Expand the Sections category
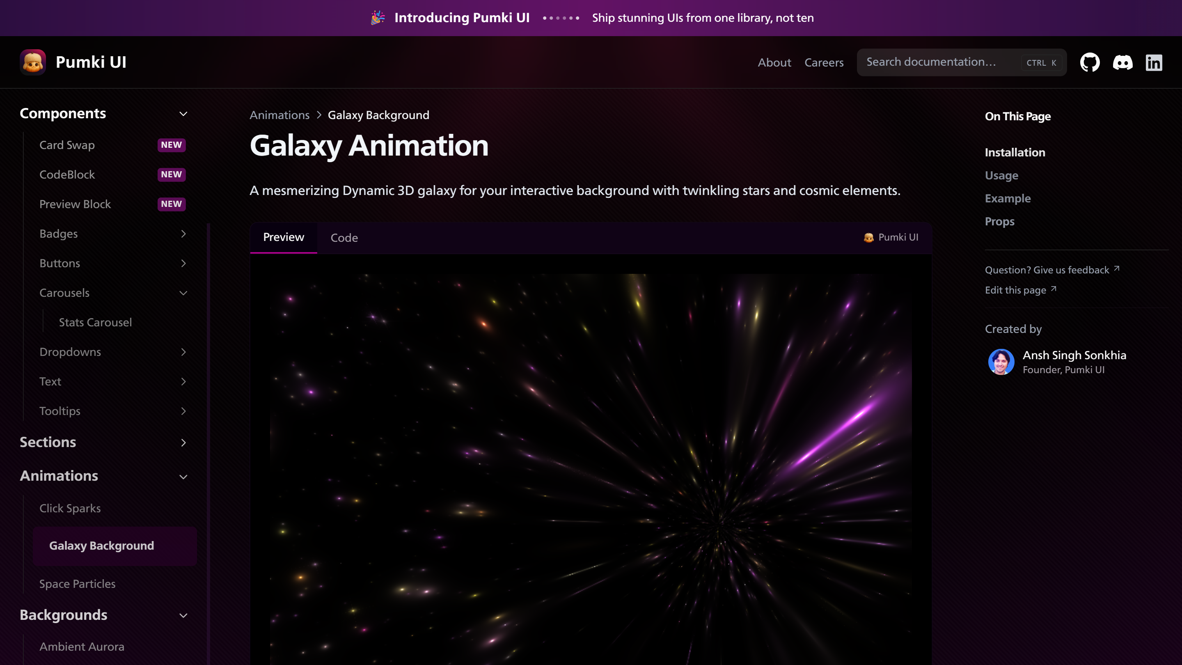This screenshot has height=665, width=1182. click(183, 443)
